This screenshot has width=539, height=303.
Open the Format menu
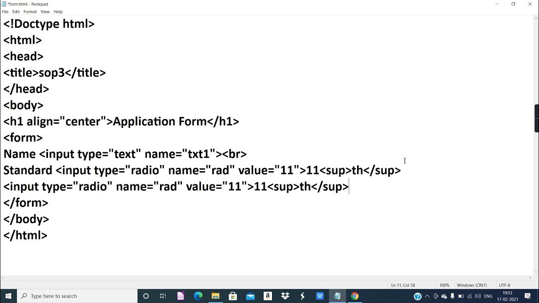pos(30,12)
